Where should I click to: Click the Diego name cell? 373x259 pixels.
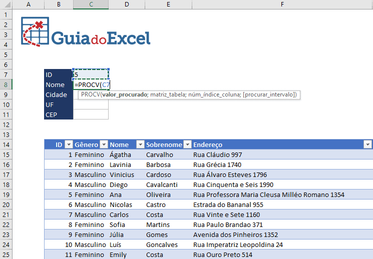127,184
